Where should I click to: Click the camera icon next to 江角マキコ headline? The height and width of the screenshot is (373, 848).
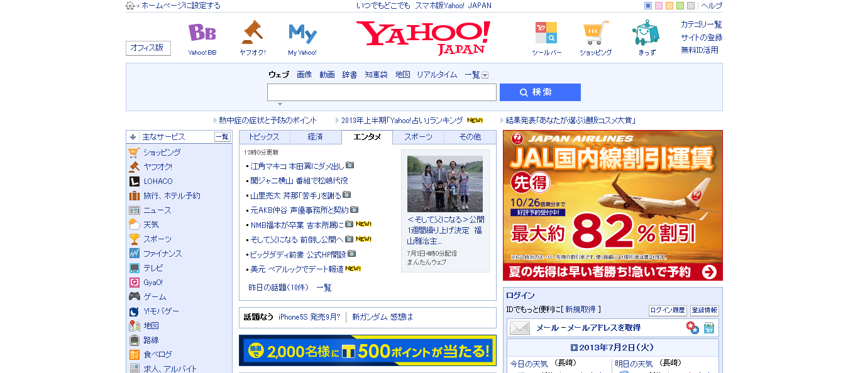click(x=350, y=166)
